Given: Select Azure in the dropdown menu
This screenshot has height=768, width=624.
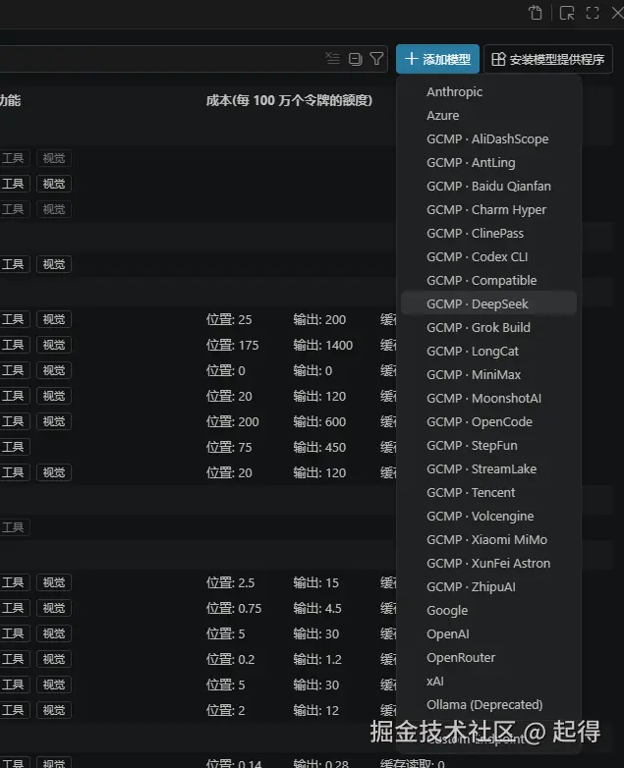Looking at the screenshot, I should pos(488,116).
